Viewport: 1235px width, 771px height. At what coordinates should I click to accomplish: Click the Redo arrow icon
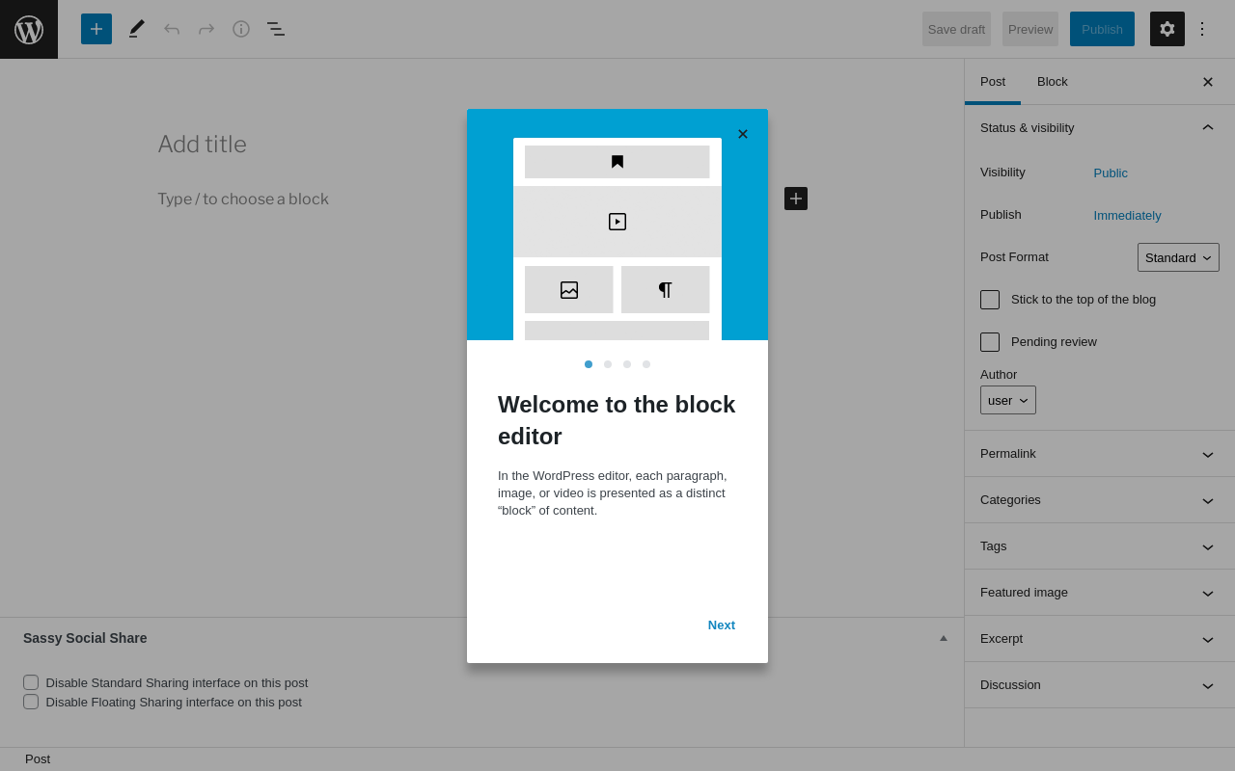pyautogui.click(x=206, y=29)
